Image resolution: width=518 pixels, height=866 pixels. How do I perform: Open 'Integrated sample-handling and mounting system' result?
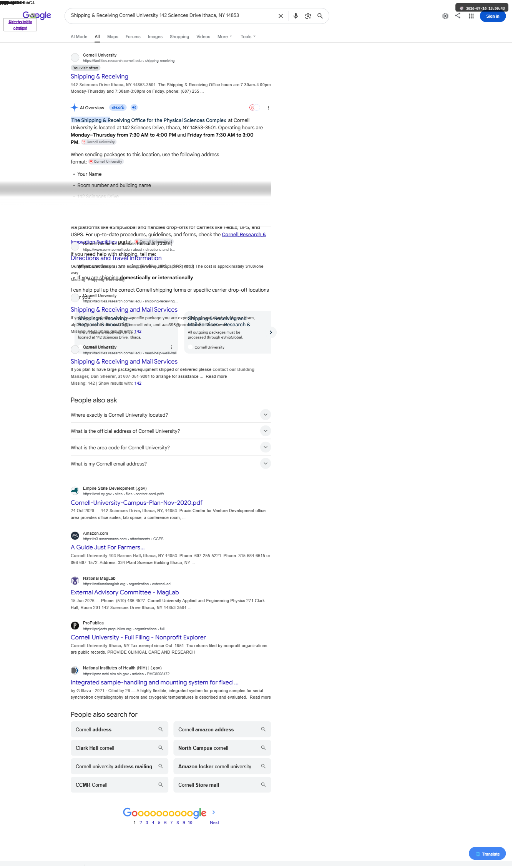tap(154, 682)
